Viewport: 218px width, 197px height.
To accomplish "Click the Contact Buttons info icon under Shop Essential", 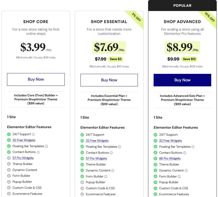I will (111, 153).
